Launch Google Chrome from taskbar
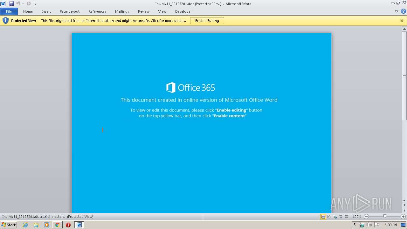Viewport: 407px width, 229px height. coord(57,225)
